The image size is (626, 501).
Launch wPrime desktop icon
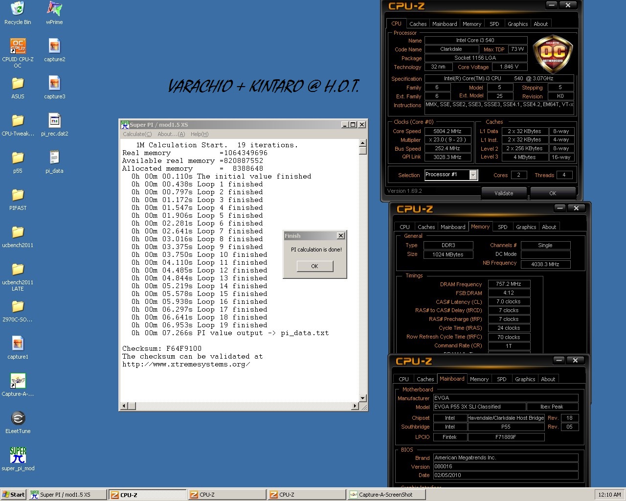click(x=54, y=13)
